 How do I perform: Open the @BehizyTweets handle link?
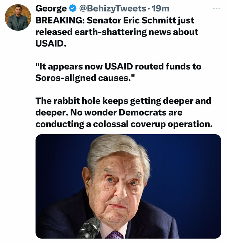[x=112, y=9]
